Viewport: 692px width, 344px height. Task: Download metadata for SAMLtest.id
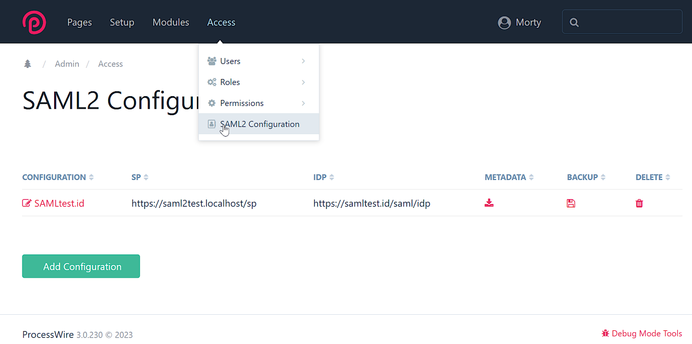[x=489, y=203]
